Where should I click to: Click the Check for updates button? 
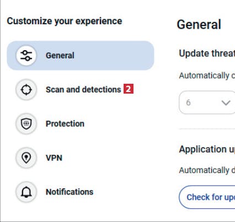click(x=207, y=197)
